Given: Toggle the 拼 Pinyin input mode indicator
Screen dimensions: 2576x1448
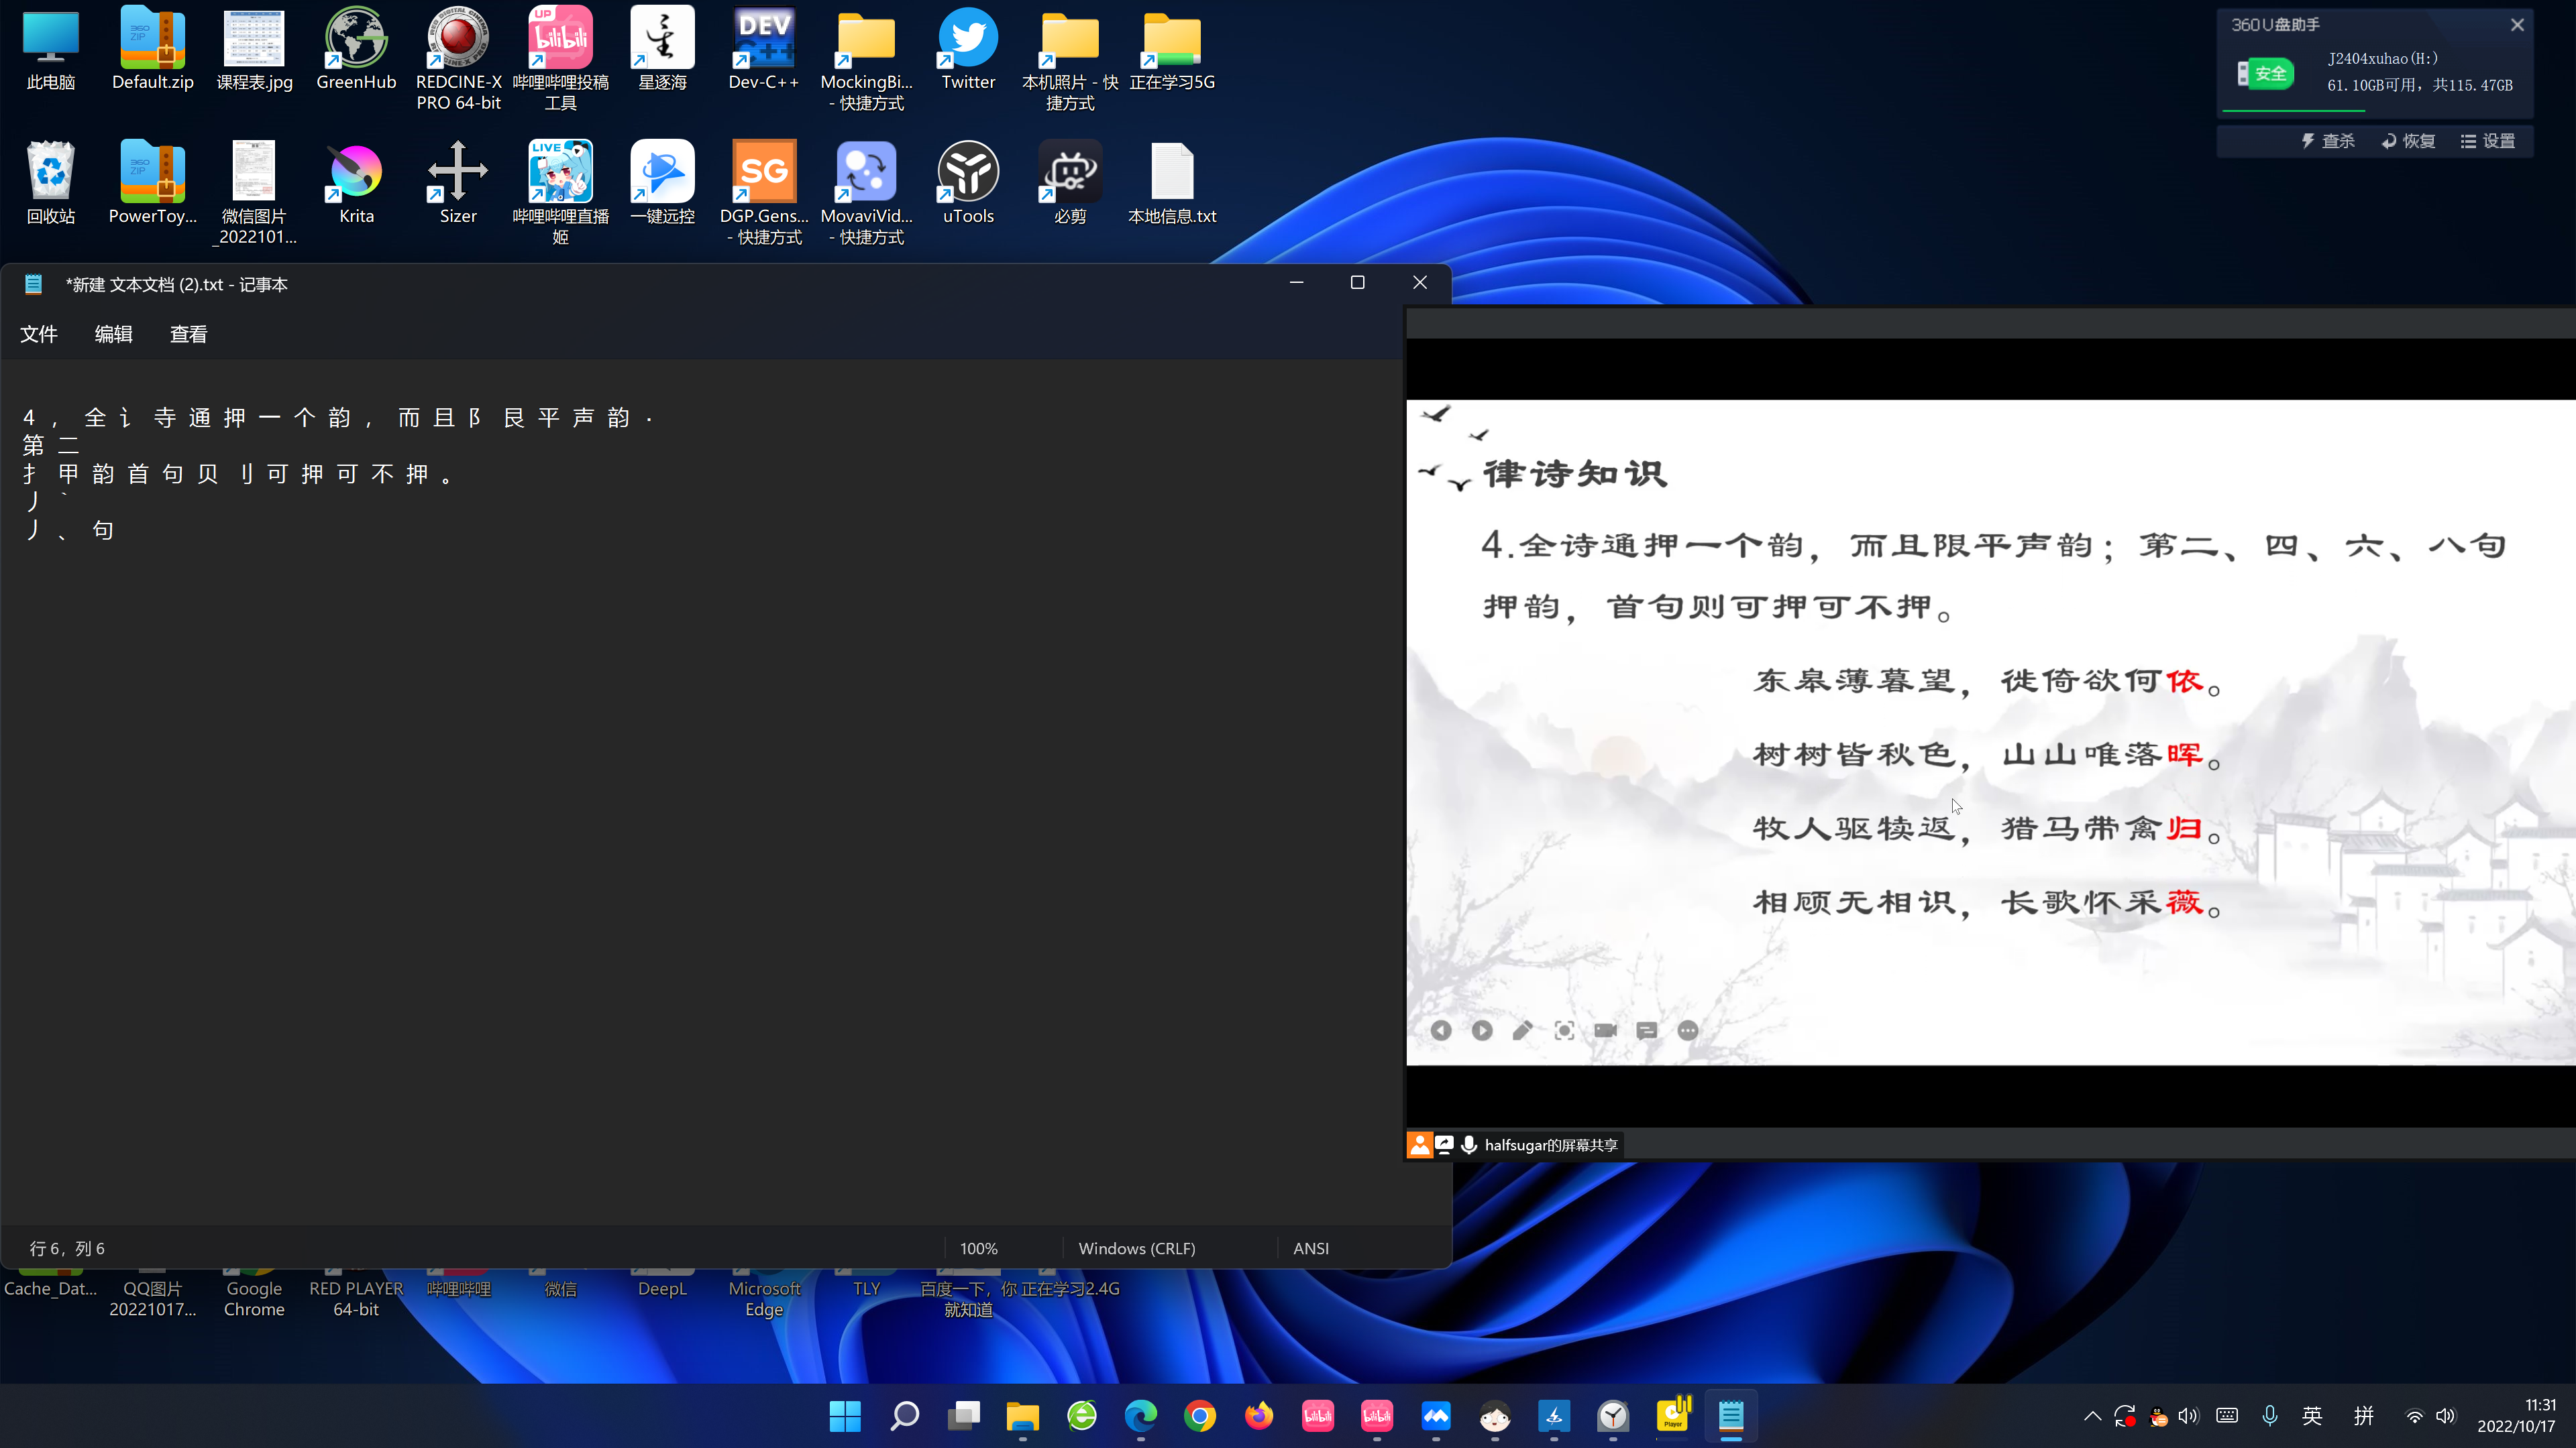Looking at the screenshot, I should (2363, 1416).
